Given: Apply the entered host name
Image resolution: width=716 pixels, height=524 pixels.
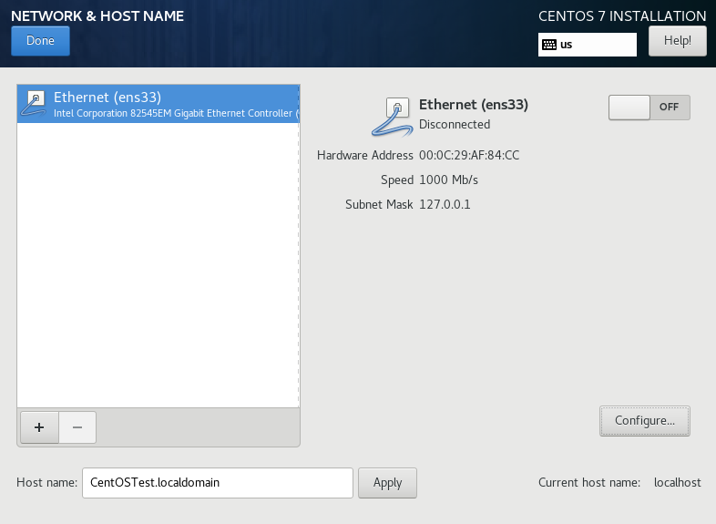Looking at the screenshot, I should click(x=387, y=482).
